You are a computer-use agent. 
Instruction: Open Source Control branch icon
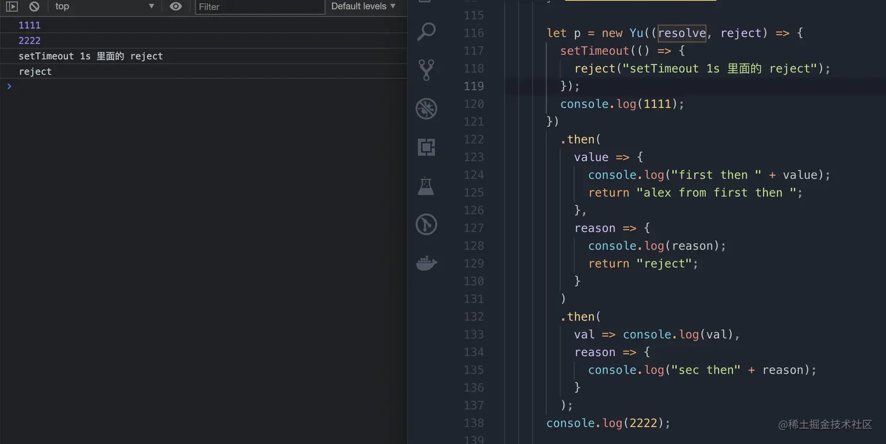pyautogui.click(x=426, y=70)
